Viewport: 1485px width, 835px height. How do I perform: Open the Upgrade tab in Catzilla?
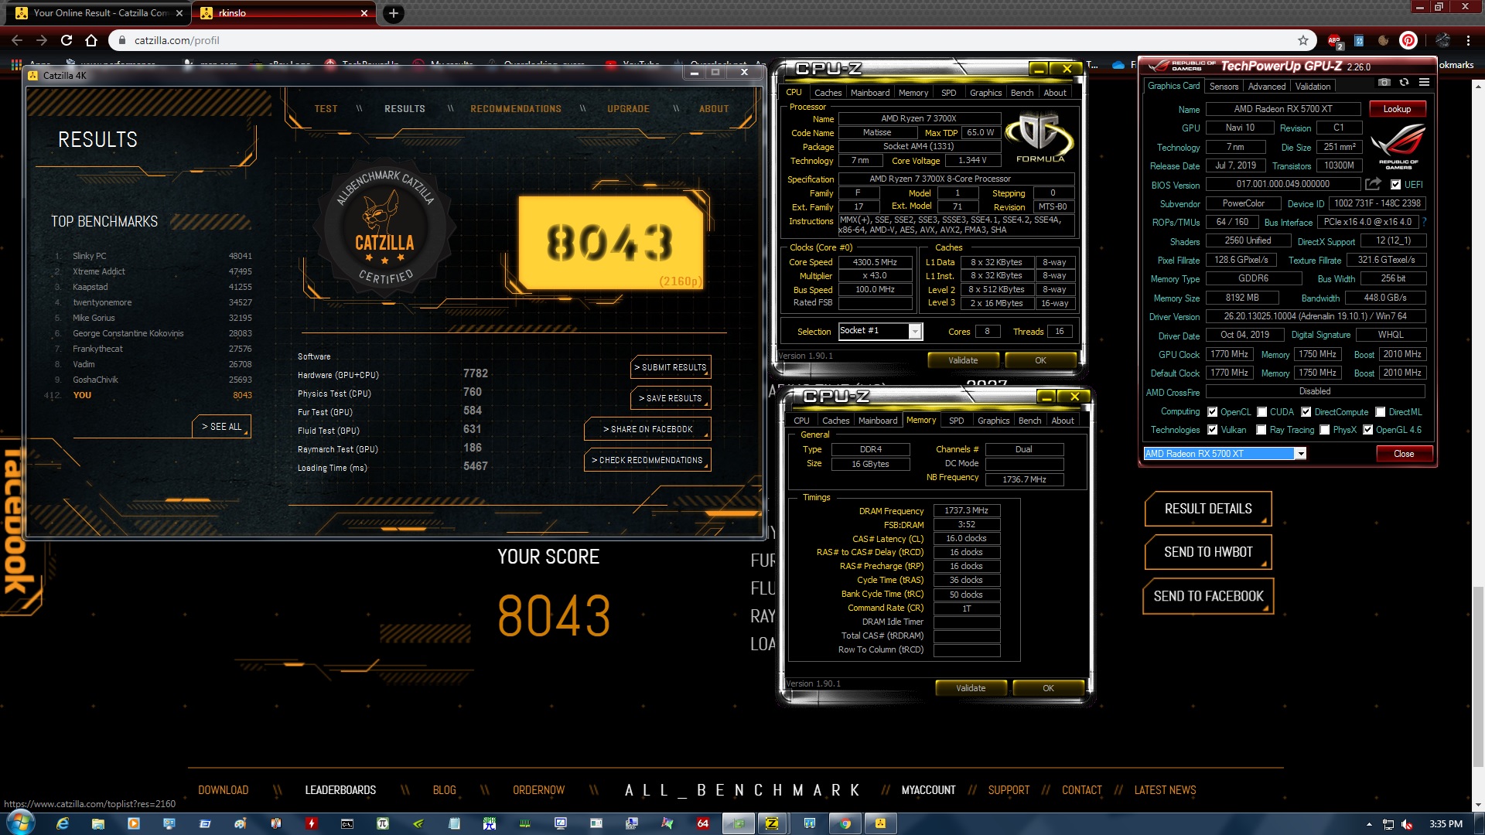click(628, 109)
